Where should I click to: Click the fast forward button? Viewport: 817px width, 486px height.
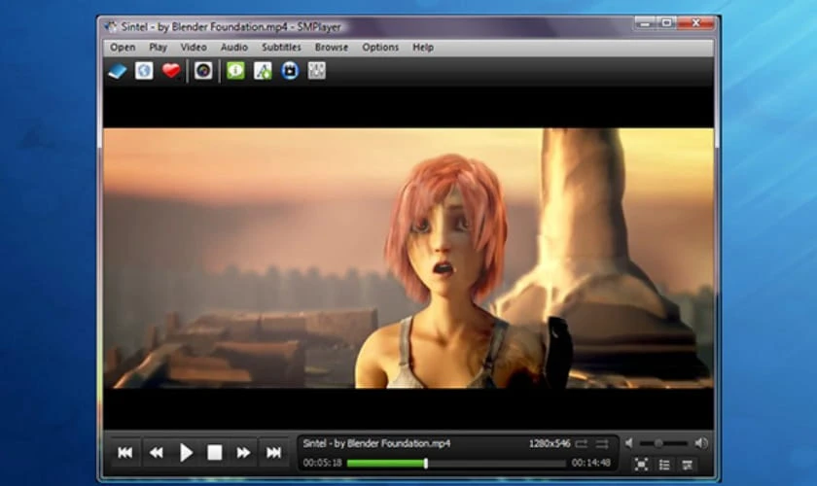(243, 453)
